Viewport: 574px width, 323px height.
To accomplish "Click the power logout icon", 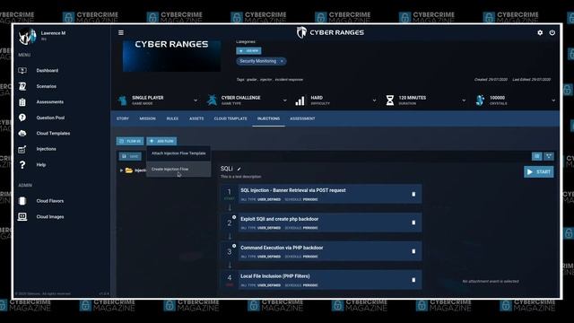I will 552,32.
